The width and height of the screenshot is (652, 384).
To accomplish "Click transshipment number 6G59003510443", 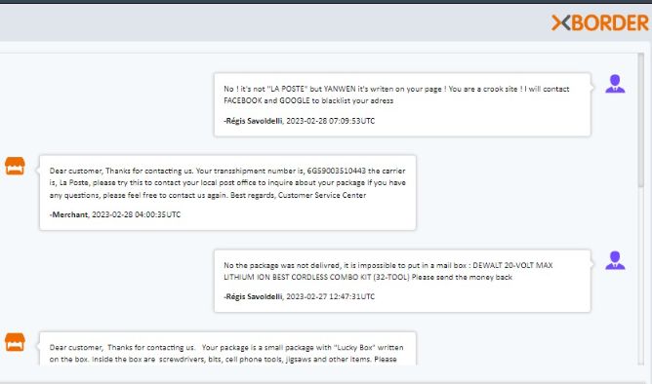I will click(x=337, y=171).
